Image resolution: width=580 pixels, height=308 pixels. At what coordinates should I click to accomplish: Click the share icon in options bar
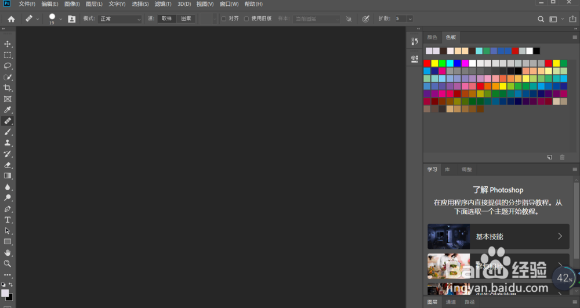572,19
